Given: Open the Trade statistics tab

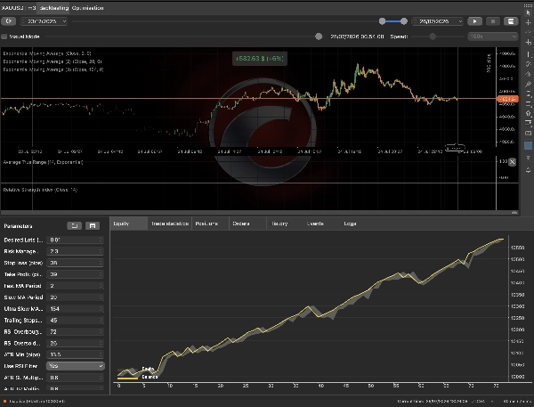Looking at the screenshot, I should click(x=170, y=224).
